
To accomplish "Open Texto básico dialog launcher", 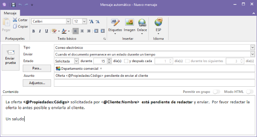I will pos(105,39).
